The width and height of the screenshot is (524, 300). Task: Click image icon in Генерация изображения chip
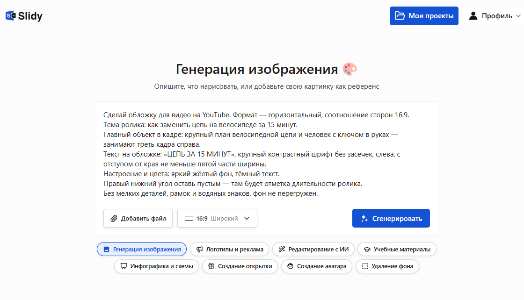[107, 249]
